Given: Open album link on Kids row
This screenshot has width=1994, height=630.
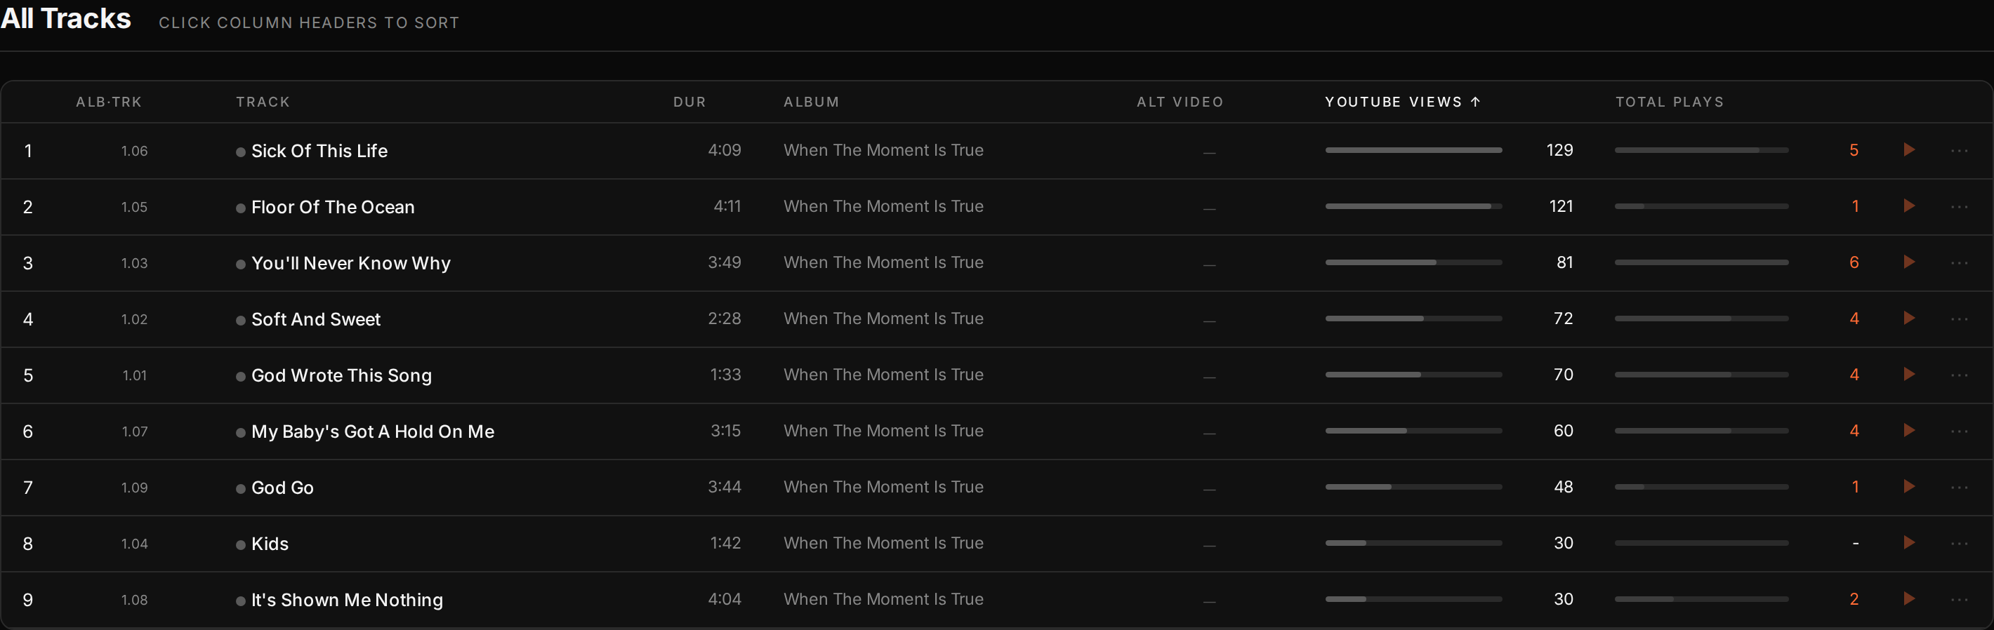Looking at the screenshot, I should (x=883, y=542).
